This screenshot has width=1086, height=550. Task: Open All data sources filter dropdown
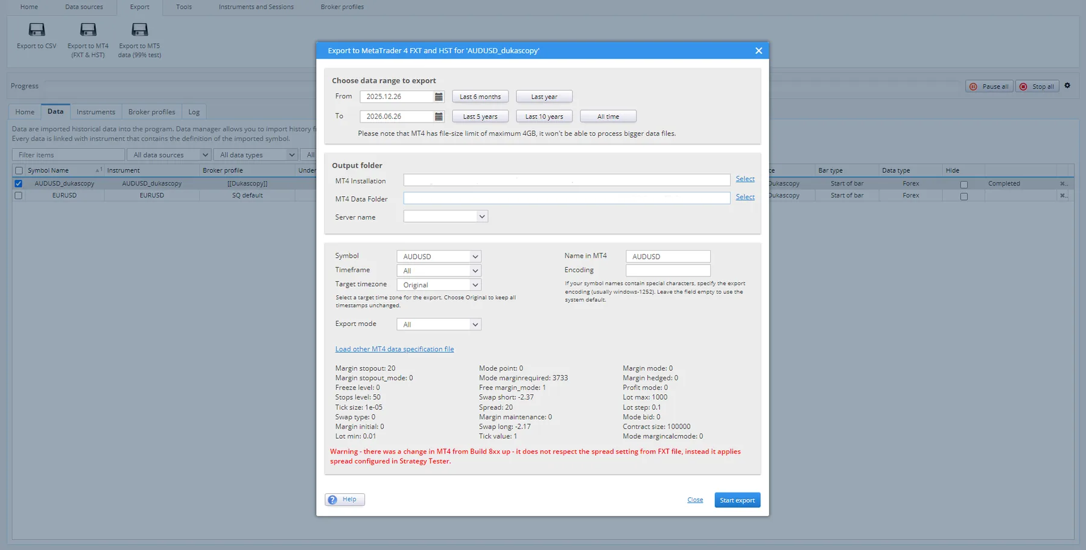click(169, 155)
